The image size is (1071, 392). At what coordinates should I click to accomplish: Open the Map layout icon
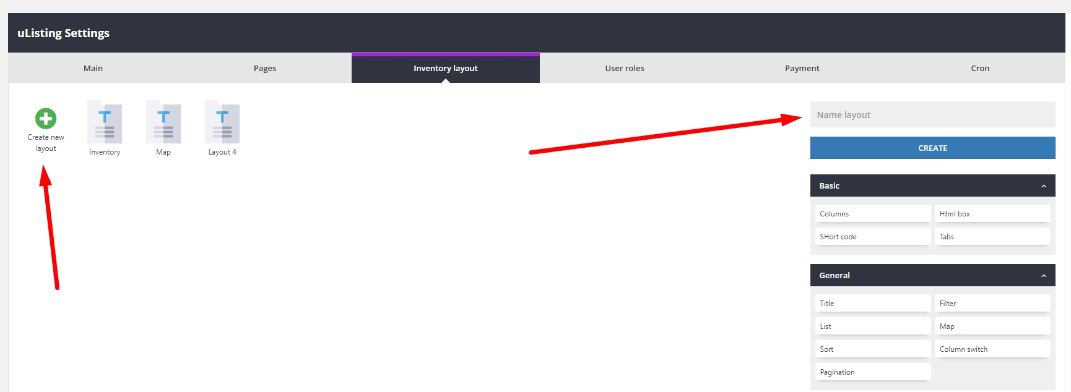[x=163, y=122]
